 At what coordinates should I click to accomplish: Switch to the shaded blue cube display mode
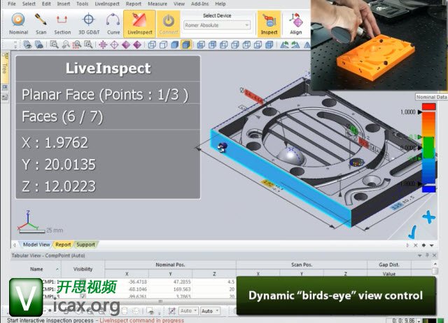point(174,45)
